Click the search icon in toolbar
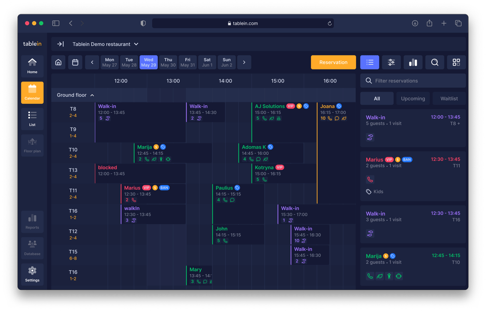The width and height of the screenshot is (486, 311). (x=435, y=62)
